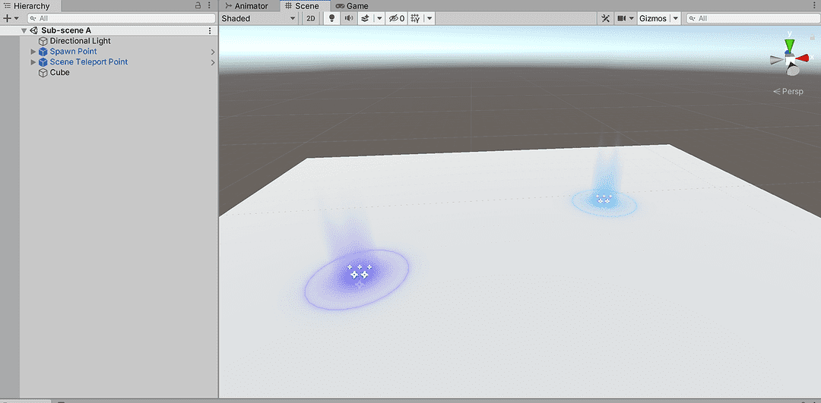The height and width of the screenshot is (403, 821).
Task: Collapse the Sub-scene A hierarchy
Action: pos(24,30)
